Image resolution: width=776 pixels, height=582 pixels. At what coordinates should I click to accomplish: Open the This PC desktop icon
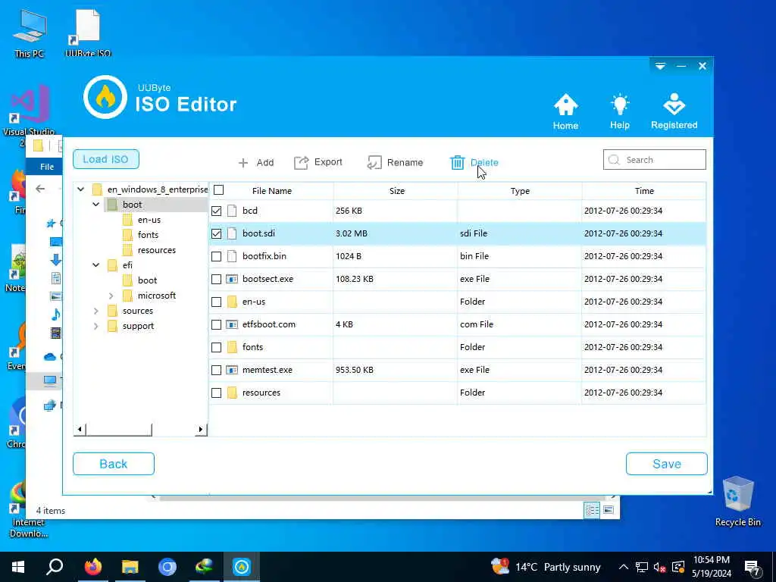click(x=30, y=33)
